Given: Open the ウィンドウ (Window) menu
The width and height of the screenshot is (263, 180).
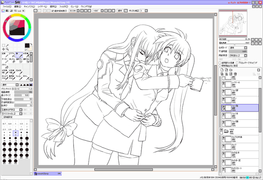Looking at the screenshot, I should 86,7.
